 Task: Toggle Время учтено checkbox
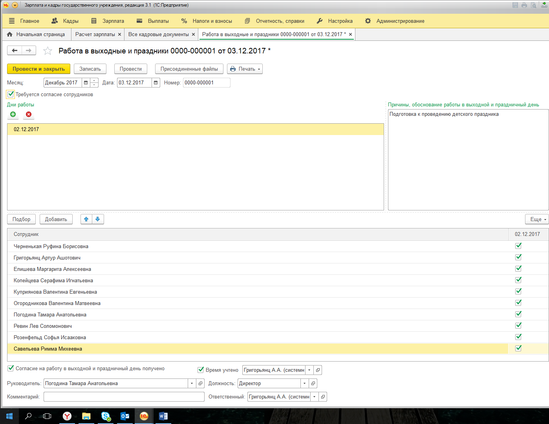(x=201, y=369)
